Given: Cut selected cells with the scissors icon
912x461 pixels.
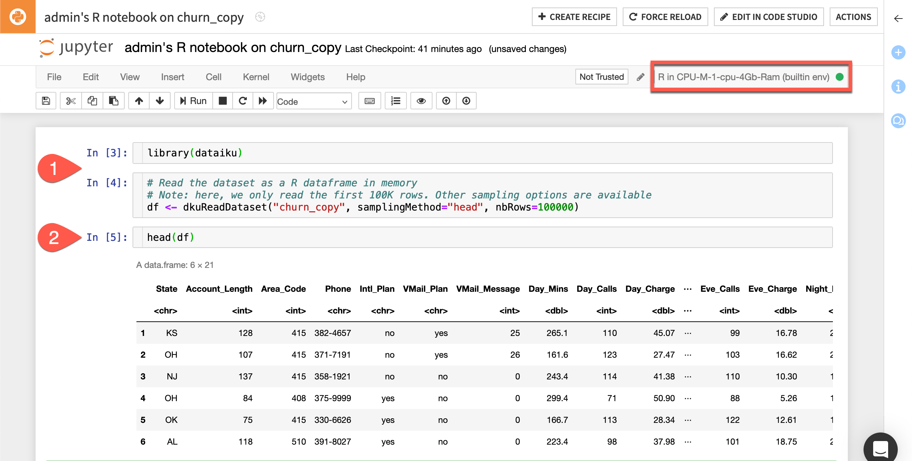Looking at the screenshot, I should pos(70,101).
